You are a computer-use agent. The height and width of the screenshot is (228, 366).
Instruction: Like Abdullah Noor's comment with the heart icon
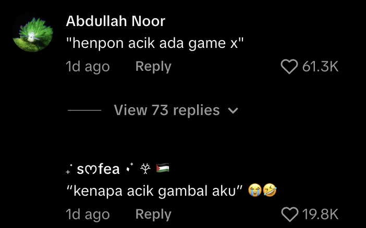point(289,67)
